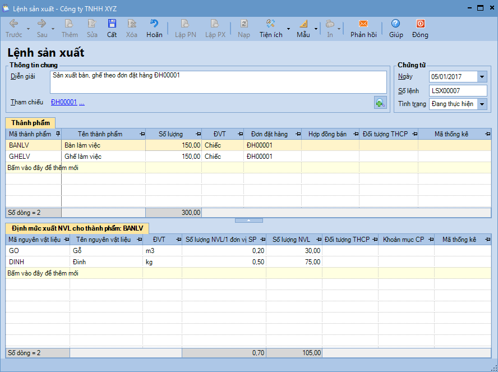Toggle pin on Mã thành phẩm column
Screen dimensions: 498x372
coord(58,134)
